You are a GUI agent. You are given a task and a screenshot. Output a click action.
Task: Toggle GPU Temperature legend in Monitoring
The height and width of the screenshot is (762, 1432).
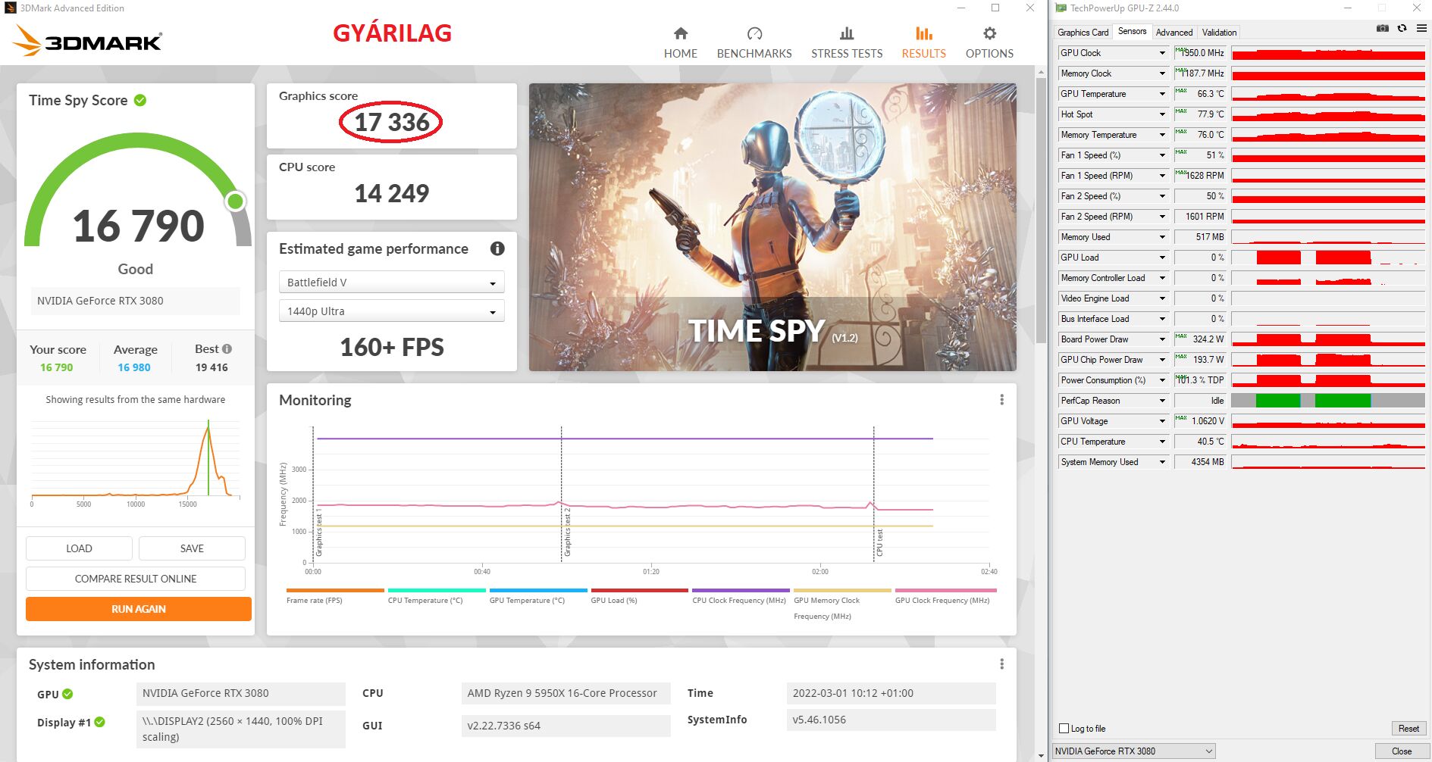[x=538, y=596]
